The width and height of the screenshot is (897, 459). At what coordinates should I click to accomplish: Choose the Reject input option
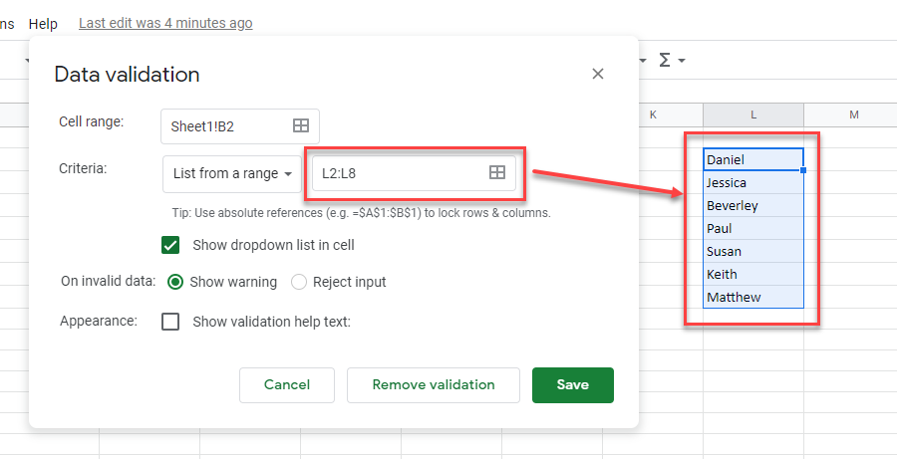pyautogui.click(x=299, y=282)
